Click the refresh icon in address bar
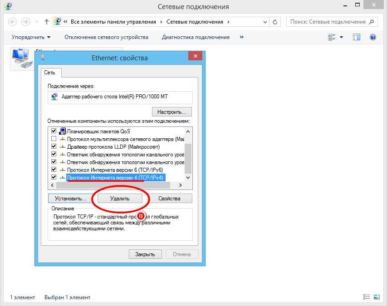 tap(275, 22)
